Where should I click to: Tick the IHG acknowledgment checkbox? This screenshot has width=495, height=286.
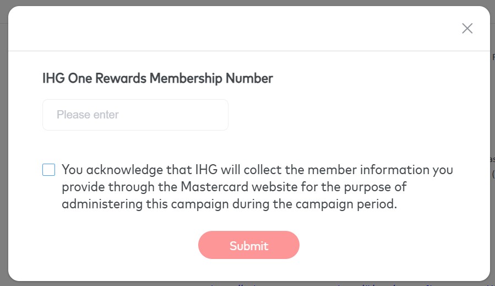coord(49,170)
